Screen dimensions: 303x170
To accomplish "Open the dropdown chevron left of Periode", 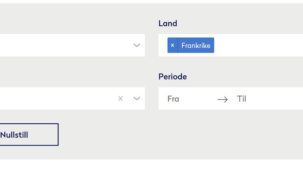I will (x=137, y=99).
